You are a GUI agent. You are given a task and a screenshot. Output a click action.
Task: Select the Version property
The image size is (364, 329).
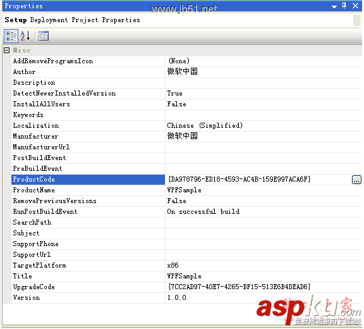click(88, 298)
